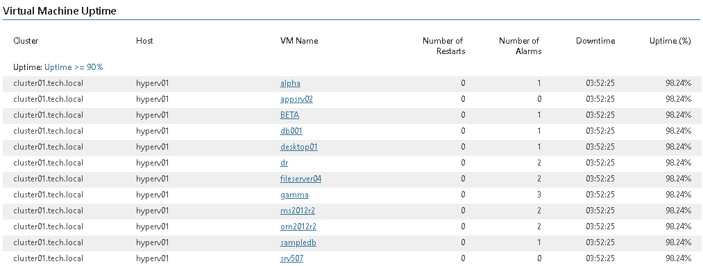Open the alpha VM link
This screenshot has width=703, height=266.
(x=290, y=83)
